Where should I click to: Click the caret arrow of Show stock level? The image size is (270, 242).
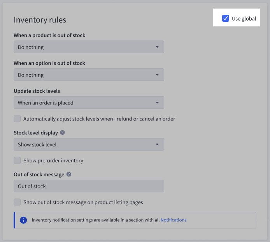157,145
